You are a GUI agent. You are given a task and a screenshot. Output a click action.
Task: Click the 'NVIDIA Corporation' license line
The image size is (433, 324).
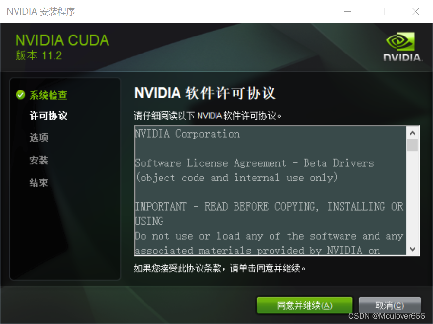[187, 134]
